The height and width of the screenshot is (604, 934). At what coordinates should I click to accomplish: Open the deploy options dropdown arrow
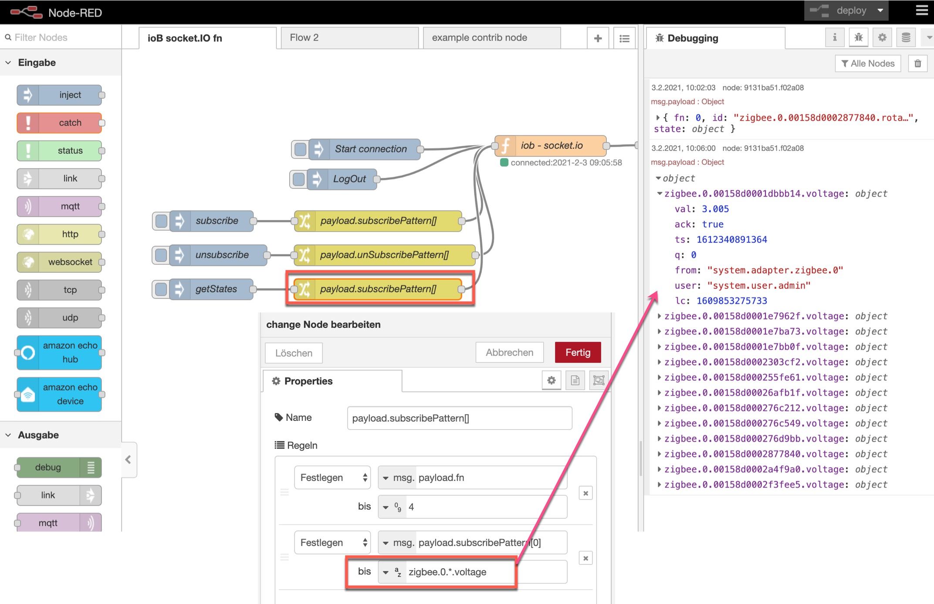coord(880,10)
